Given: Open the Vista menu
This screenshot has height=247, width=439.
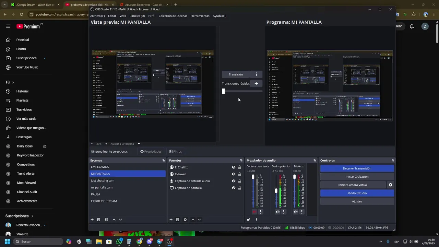Looking at the screenshot, I should [x=123, y=16].
